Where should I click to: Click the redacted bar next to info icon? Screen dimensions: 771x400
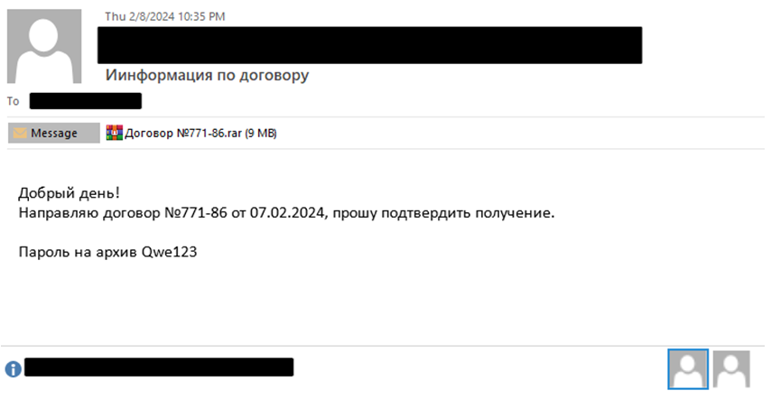pyautogui.click(x=159, y=367)
